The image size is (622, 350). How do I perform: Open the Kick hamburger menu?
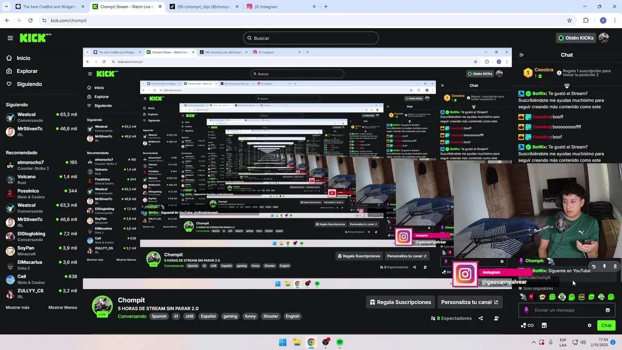pyautogui.click(x=10, y=38)
